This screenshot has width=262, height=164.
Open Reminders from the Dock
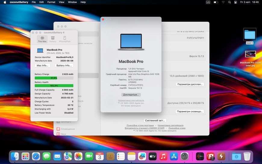tap(121, 156)
